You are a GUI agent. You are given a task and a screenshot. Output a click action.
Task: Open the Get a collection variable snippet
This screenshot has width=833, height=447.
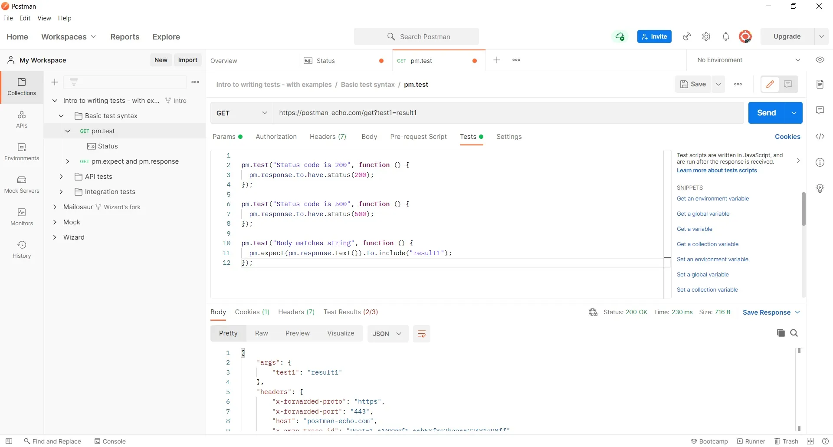pyautogui.click(x=708, y=244)
